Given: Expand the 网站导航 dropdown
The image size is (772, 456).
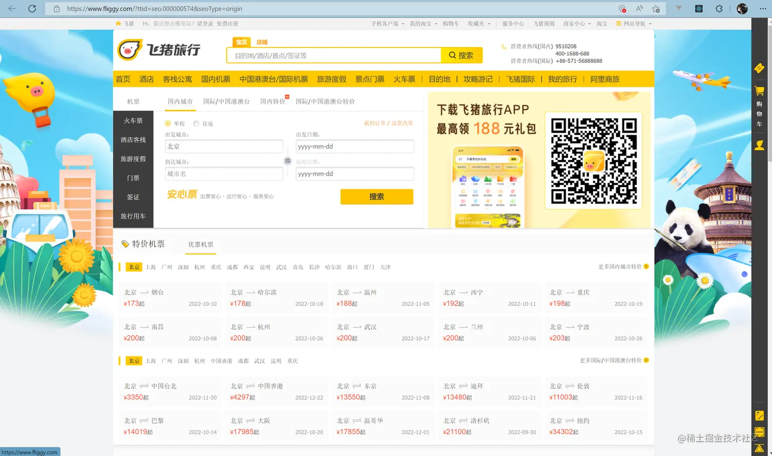Looking at the screenshot, I should [634, 23].
